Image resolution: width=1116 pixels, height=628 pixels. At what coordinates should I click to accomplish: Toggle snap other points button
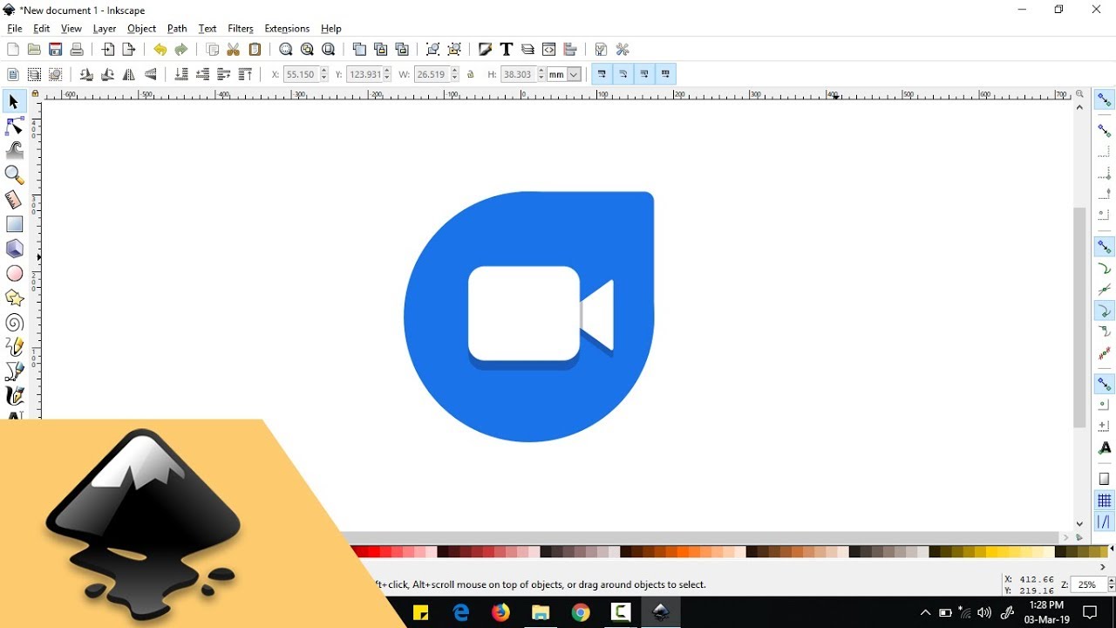pos(1104,384)
